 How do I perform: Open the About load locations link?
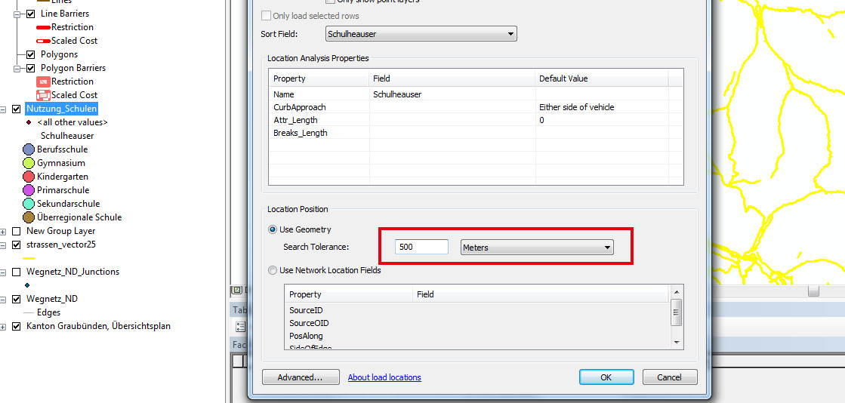(384, 377)
